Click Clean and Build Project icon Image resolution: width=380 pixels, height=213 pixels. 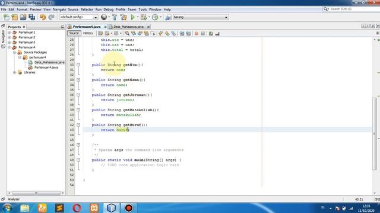(x=123, y=17)
